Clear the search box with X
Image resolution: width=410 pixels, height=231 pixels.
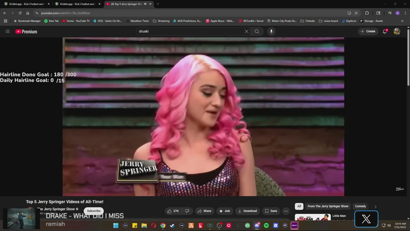pos(247,31)
